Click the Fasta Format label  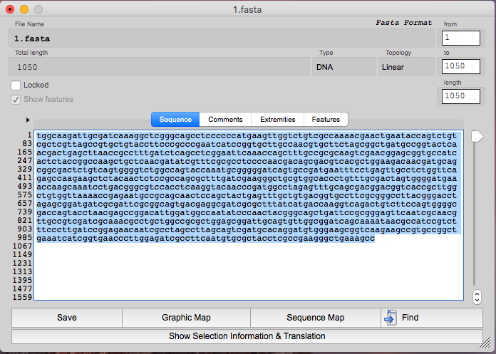point(403,23)
